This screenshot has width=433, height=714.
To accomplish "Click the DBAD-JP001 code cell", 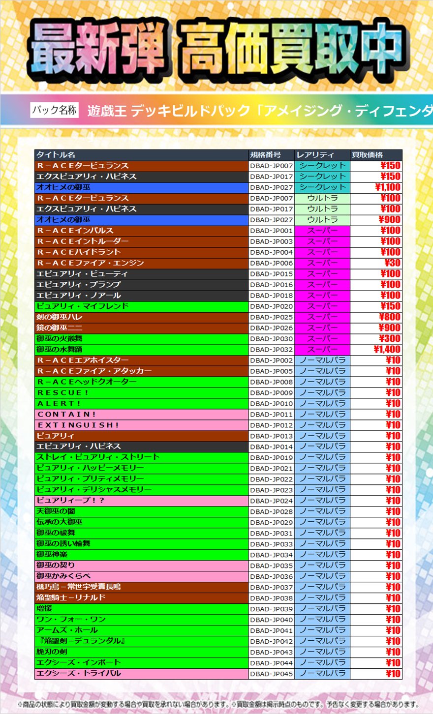I will click(x=272, y=231).
